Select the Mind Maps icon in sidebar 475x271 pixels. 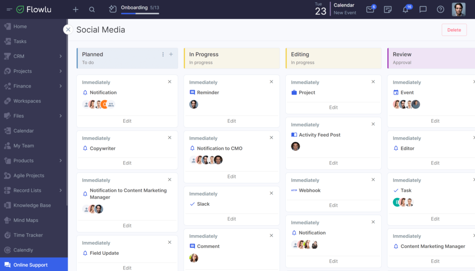click(7, 220)
